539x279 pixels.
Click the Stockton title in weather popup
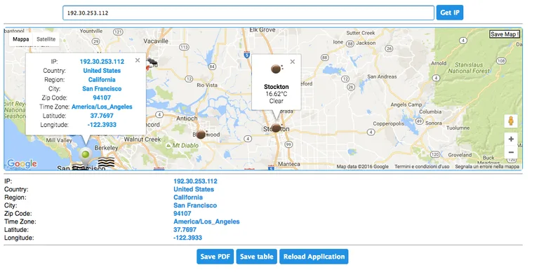277,87
